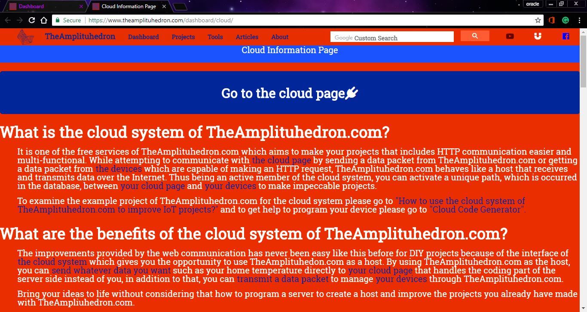Focus the Google Custom Search field
587x312 pixels.
[x=392, y=37]
